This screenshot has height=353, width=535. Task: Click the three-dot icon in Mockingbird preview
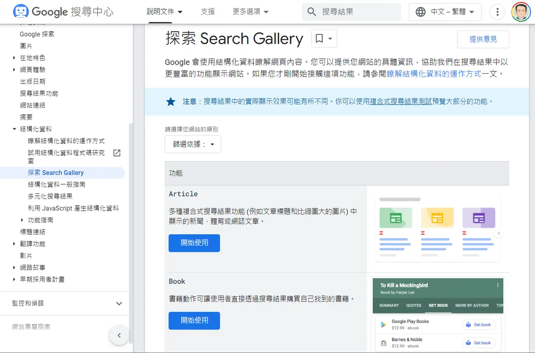pos(498,285)
